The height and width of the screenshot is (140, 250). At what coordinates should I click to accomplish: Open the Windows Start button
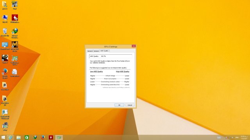pos(3,137)
